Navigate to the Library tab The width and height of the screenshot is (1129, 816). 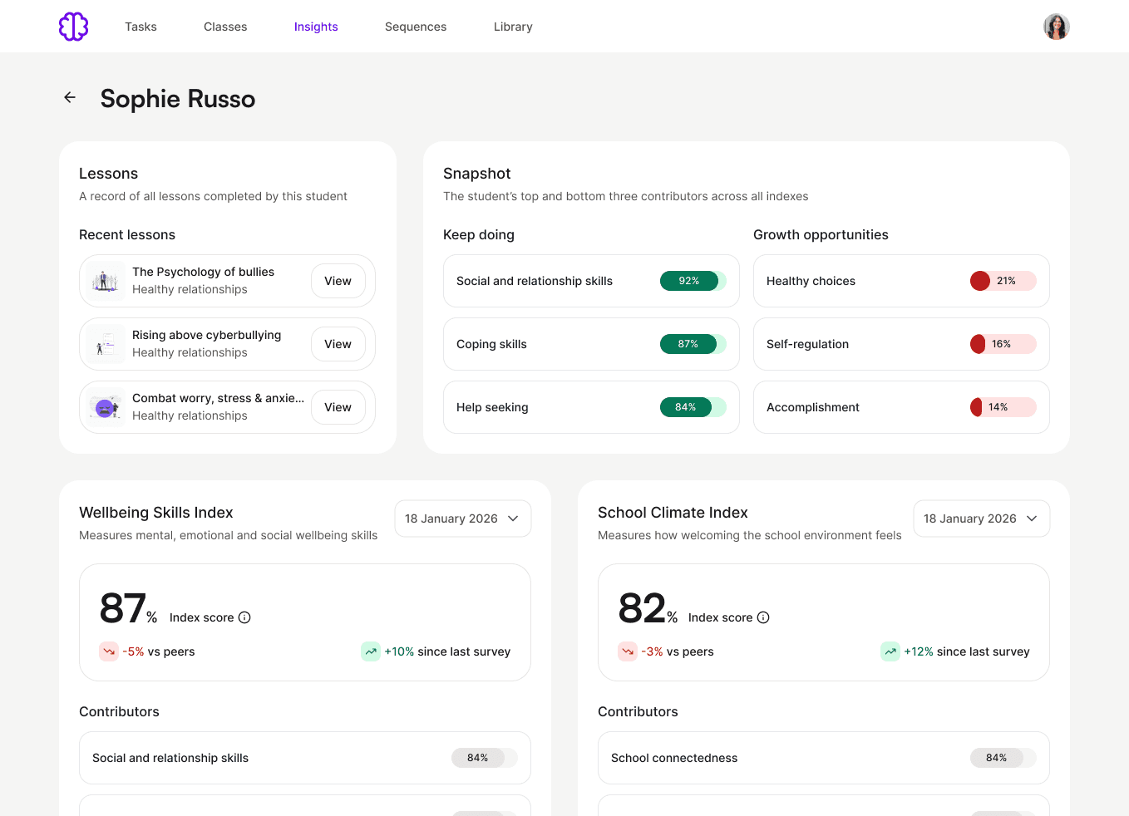513,27
